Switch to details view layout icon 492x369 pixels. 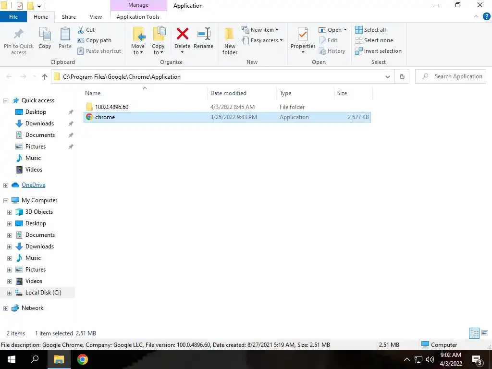click(474, 333)
